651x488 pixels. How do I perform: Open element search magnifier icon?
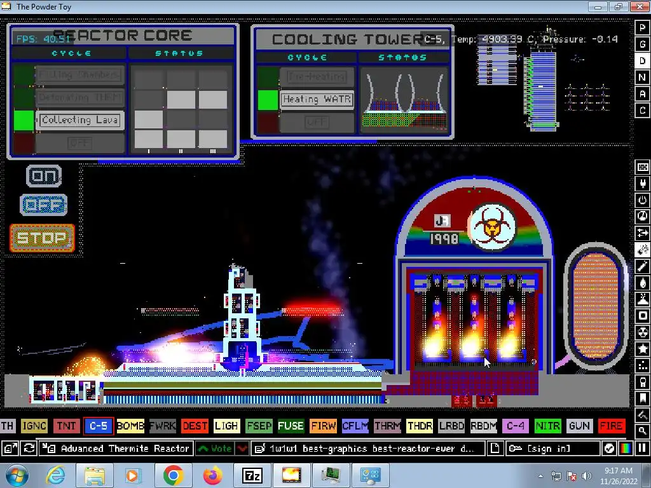[x=642, y=431]
